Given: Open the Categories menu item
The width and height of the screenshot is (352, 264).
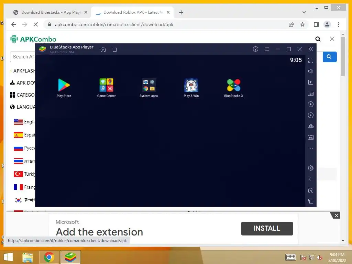Looking at the screenshot, I should [22, 95].
